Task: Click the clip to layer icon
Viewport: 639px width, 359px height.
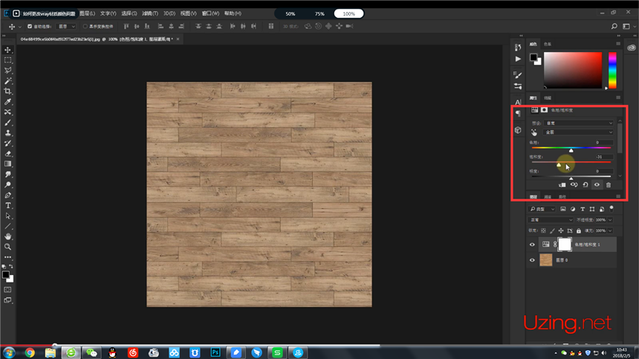Action: [562, 185]
